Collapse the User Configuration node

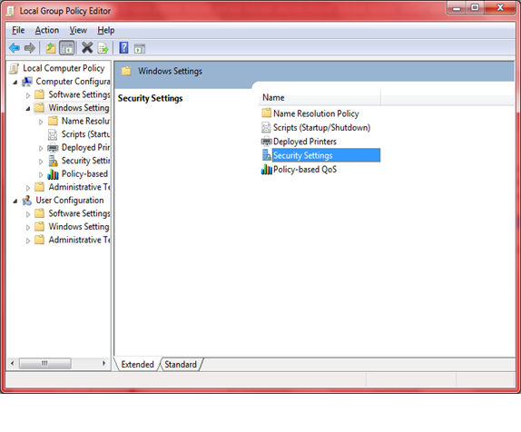point(15,201)
